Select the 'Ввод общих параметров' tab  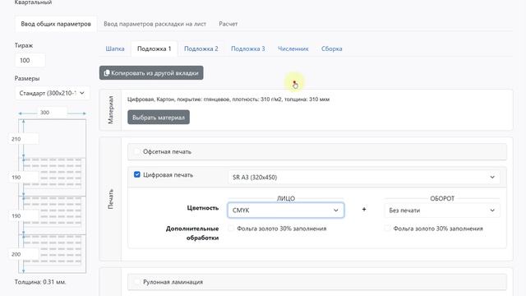(56, 24)
